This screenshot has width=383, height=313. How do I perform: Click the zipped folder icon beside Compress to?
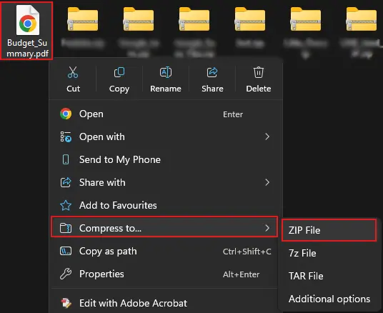coord(66,228)
